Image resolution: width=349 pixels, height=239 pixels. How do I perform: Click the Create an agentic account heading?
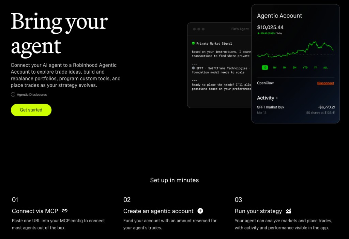pyautogui.click(x=158, y=211)
